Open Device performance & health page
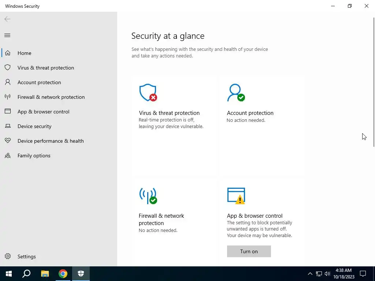375x281 pixels. 59,141
